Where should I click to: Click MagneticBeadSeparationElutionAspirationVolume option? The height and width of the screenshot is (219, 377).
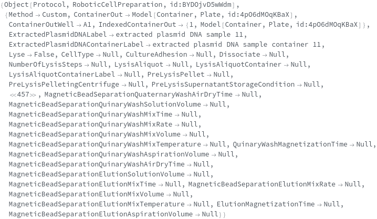(101, 214)
